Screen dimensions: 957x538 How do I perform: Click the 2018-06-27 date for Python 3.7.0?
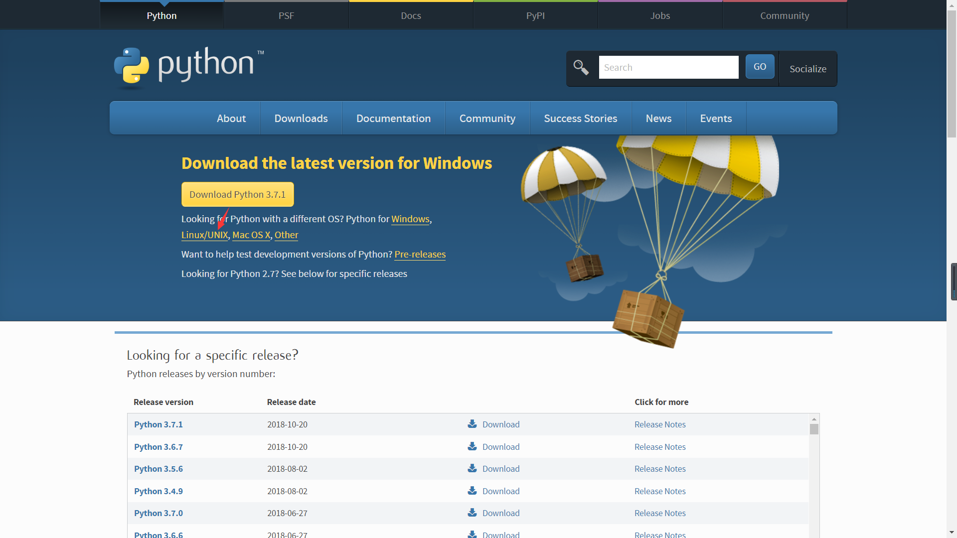pos(287,513)
